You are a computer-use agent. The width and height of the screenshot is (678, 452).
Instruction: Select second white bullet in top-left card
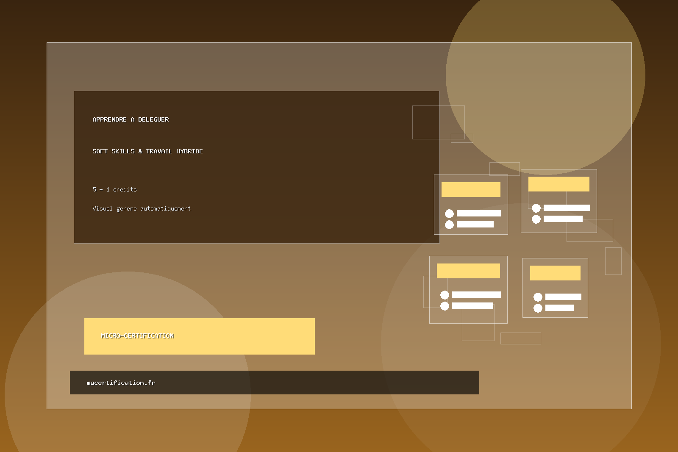(449, 225)
